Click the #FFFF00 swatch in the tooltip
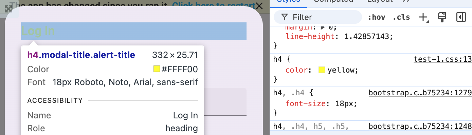Image resolution: width=472 pixels, height=135 pixels. point(157,69)
